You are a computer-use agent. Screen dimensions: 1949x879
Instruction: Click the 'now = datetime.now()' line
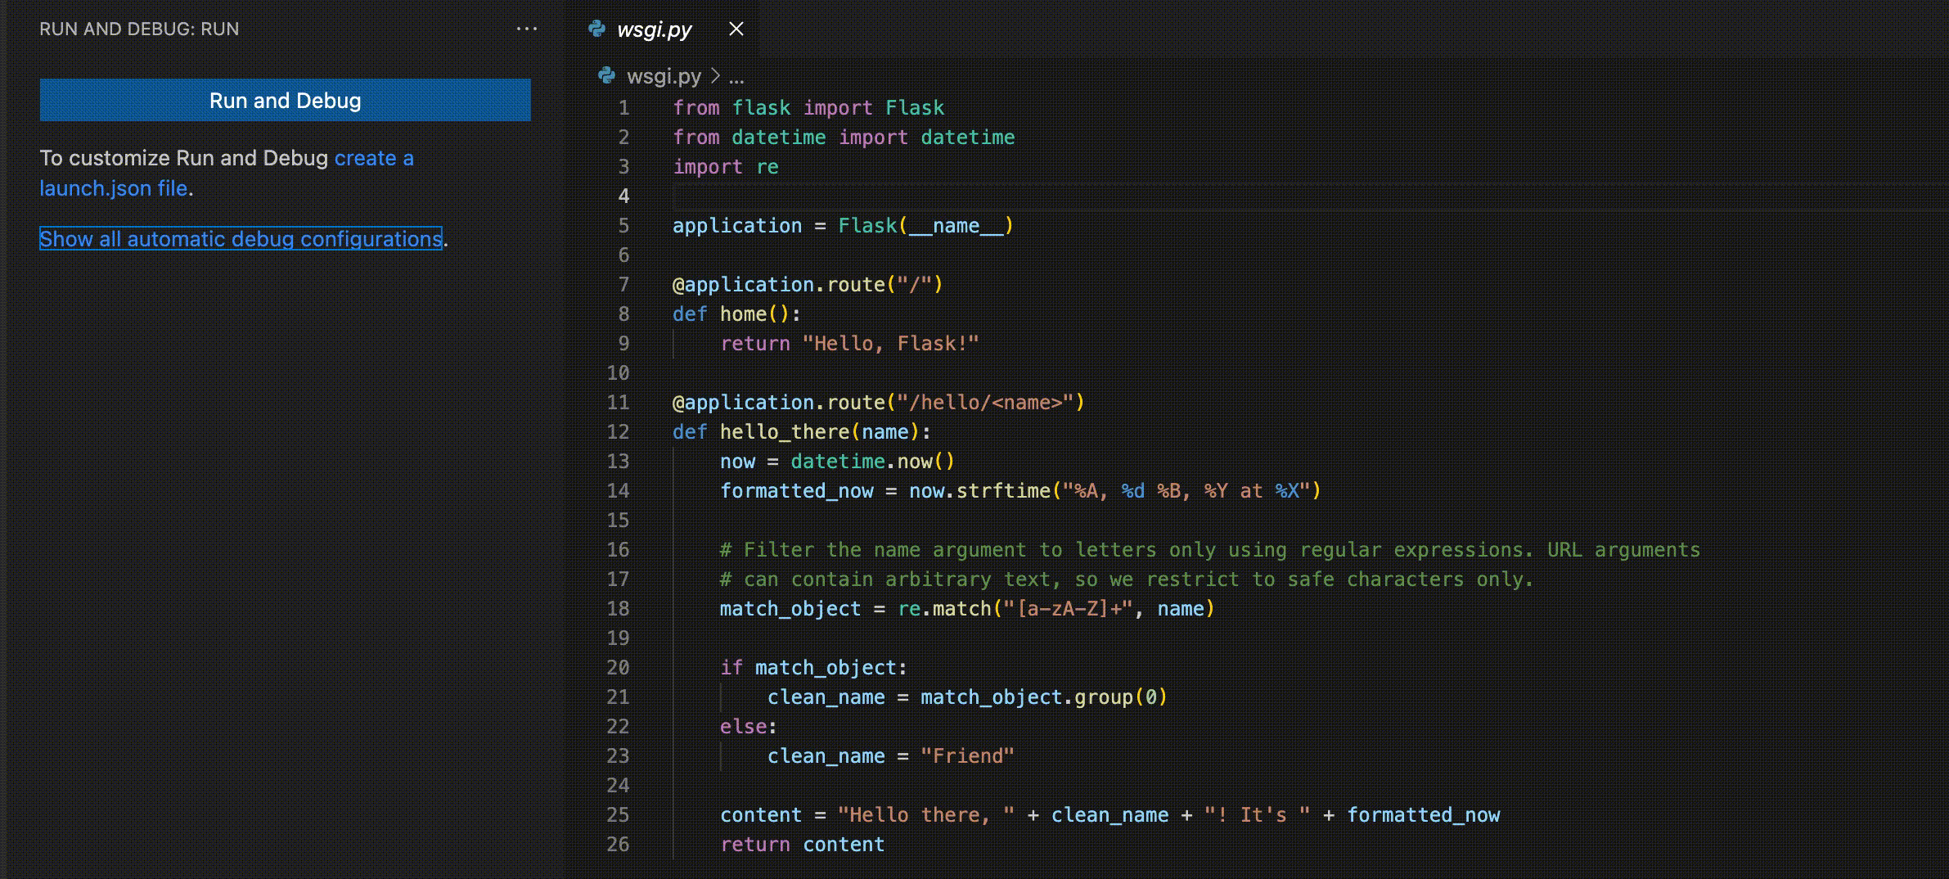pos(837,461)
